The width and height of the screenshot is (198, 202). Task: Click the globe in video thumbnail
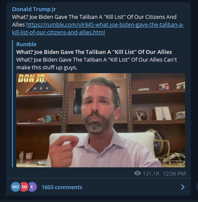(x=157, y=140)
